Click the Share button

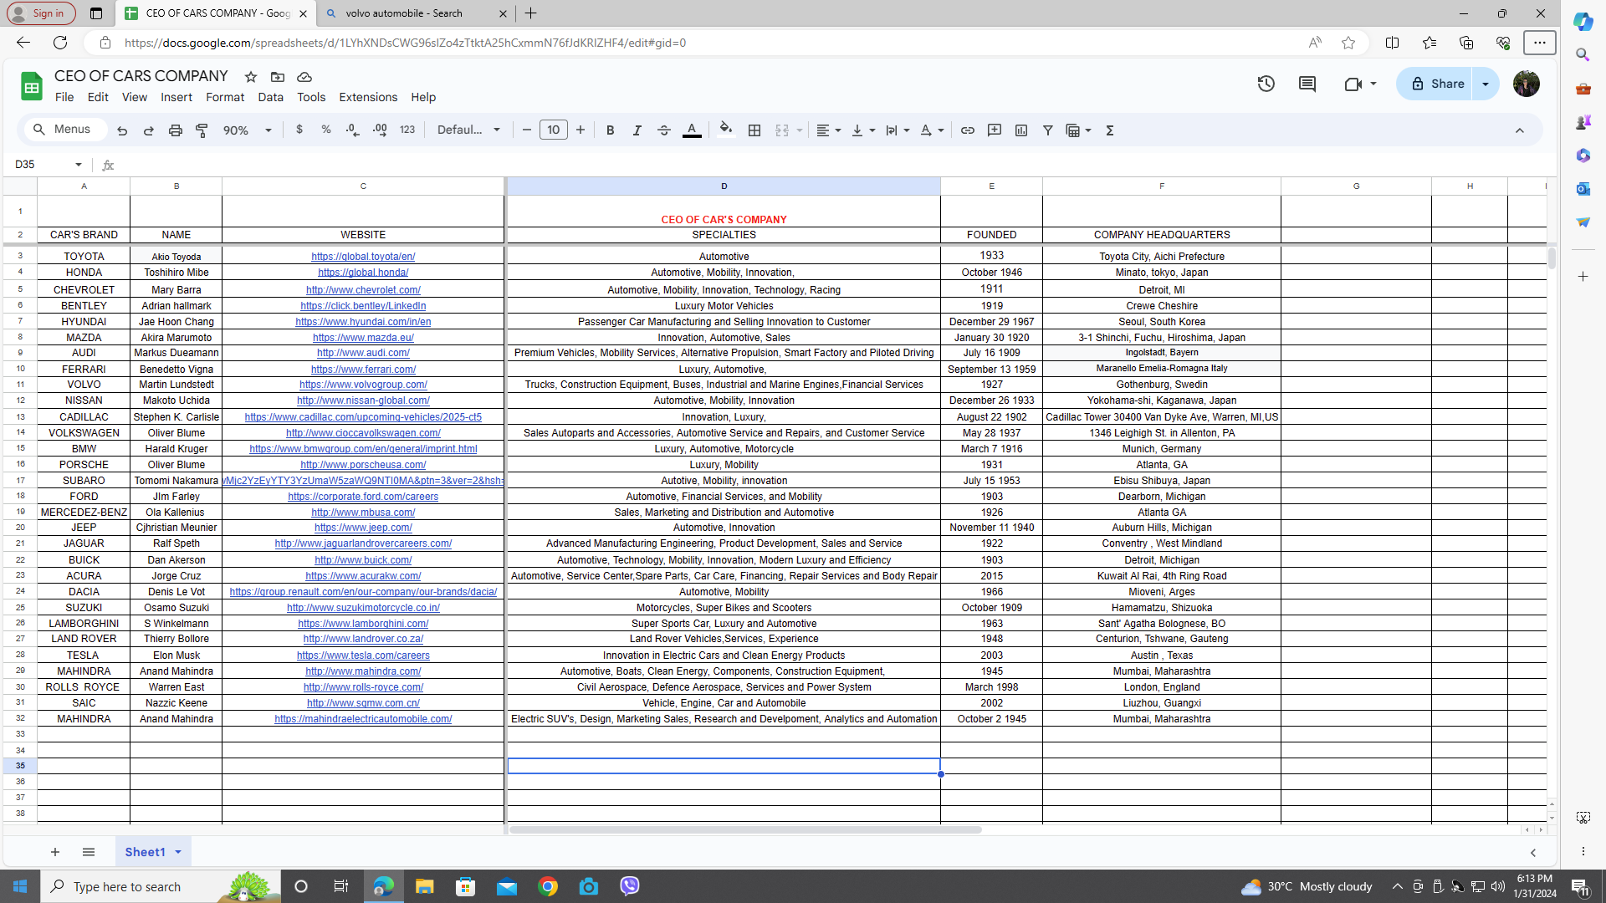click(1436, 84)
